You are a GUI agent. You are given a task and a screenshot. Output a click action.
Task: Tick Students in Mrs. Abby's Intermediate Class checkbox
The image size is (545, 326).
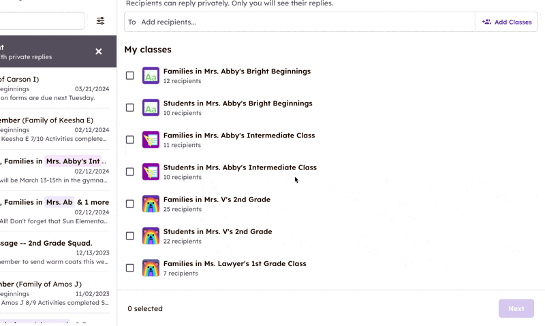pos(130,172)
